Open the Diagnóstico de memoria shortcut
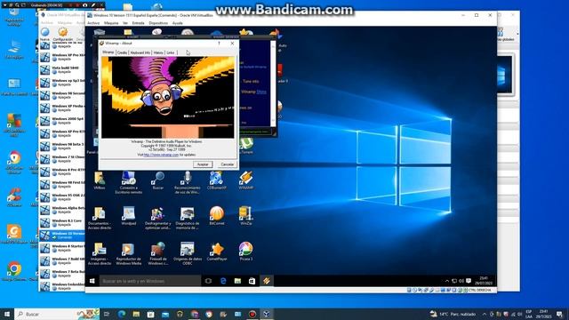 188,218
